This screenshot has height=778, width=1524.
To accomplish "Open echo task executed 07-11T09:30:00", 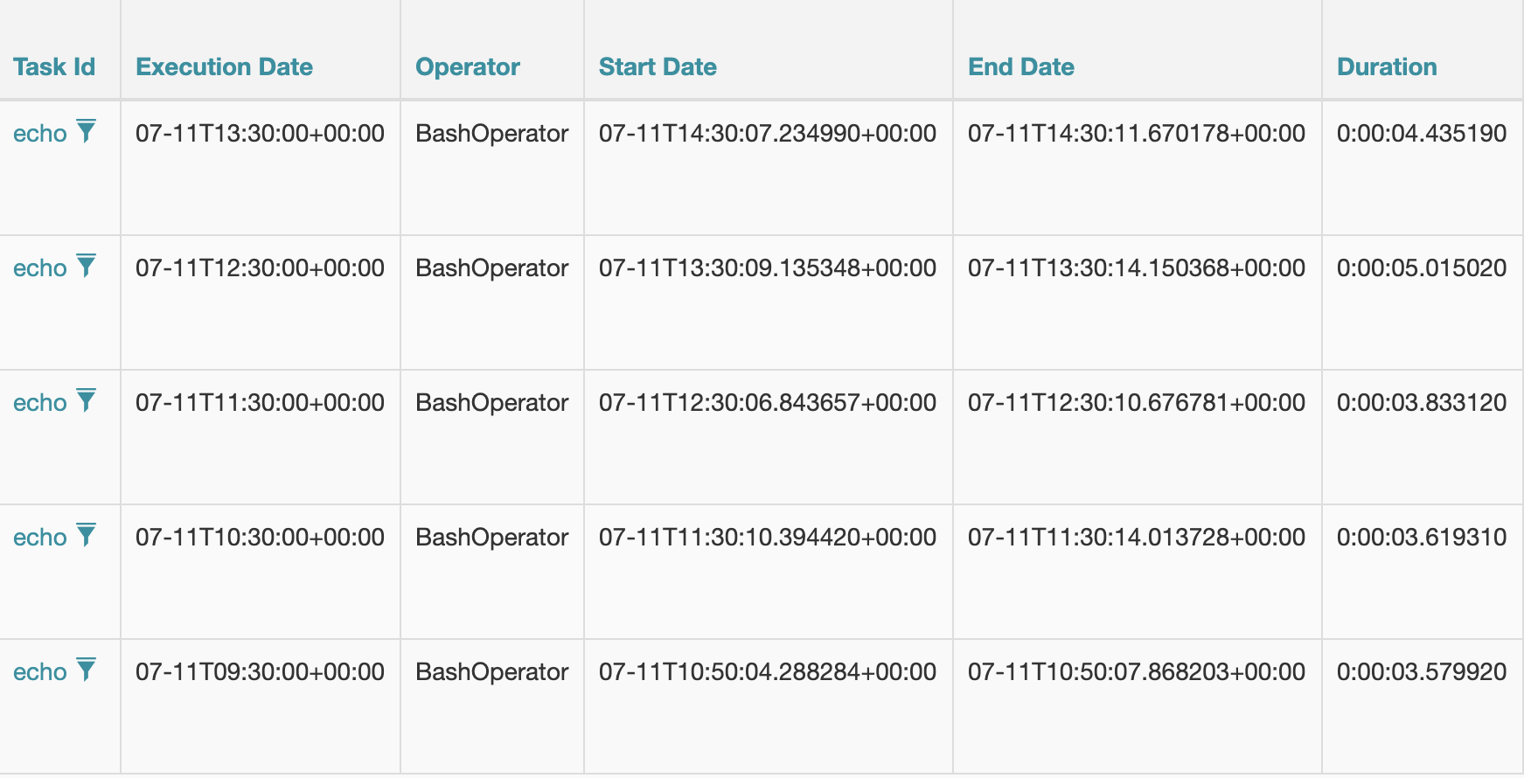I will tap(40, 672).
